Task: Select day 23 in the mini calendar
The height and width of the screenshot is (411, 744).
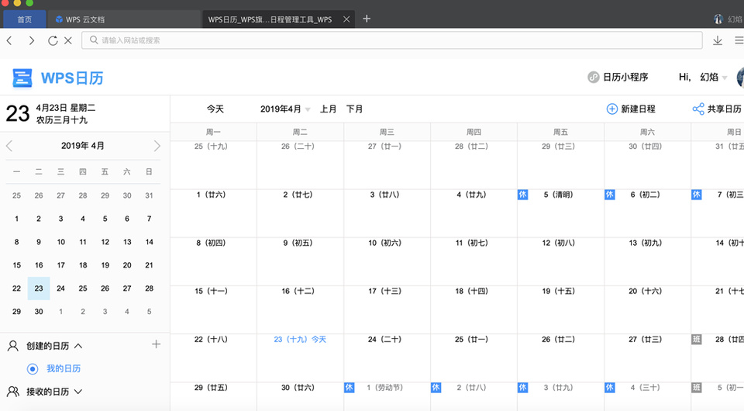Action: coord(39,288)
